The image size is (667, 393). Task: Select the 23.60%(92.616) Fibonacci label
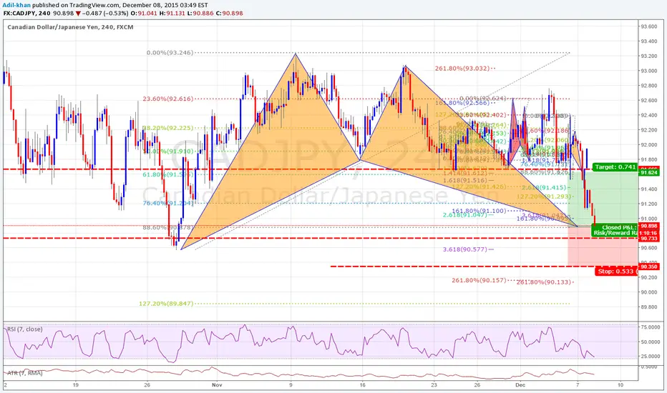[x=167, y=99]
